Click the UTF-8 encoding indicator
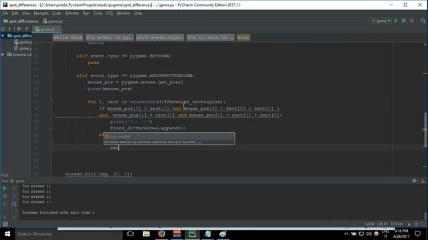 click(x=397, y=224)
